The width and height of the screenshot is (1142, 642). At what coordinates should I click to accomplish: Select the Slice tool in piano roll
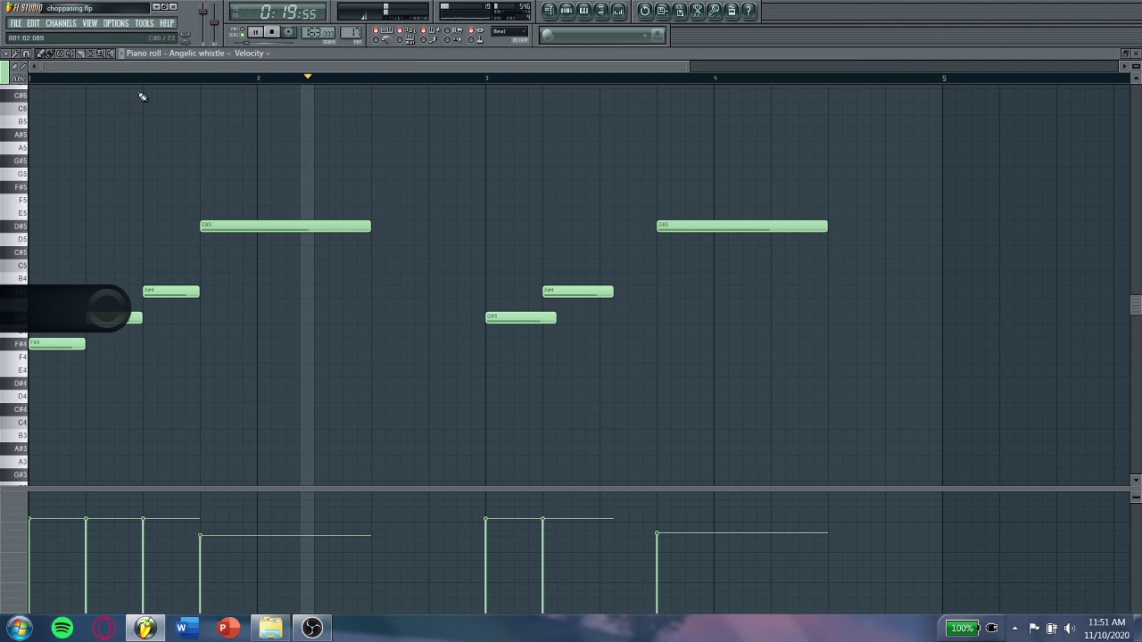tap(80, 53)
